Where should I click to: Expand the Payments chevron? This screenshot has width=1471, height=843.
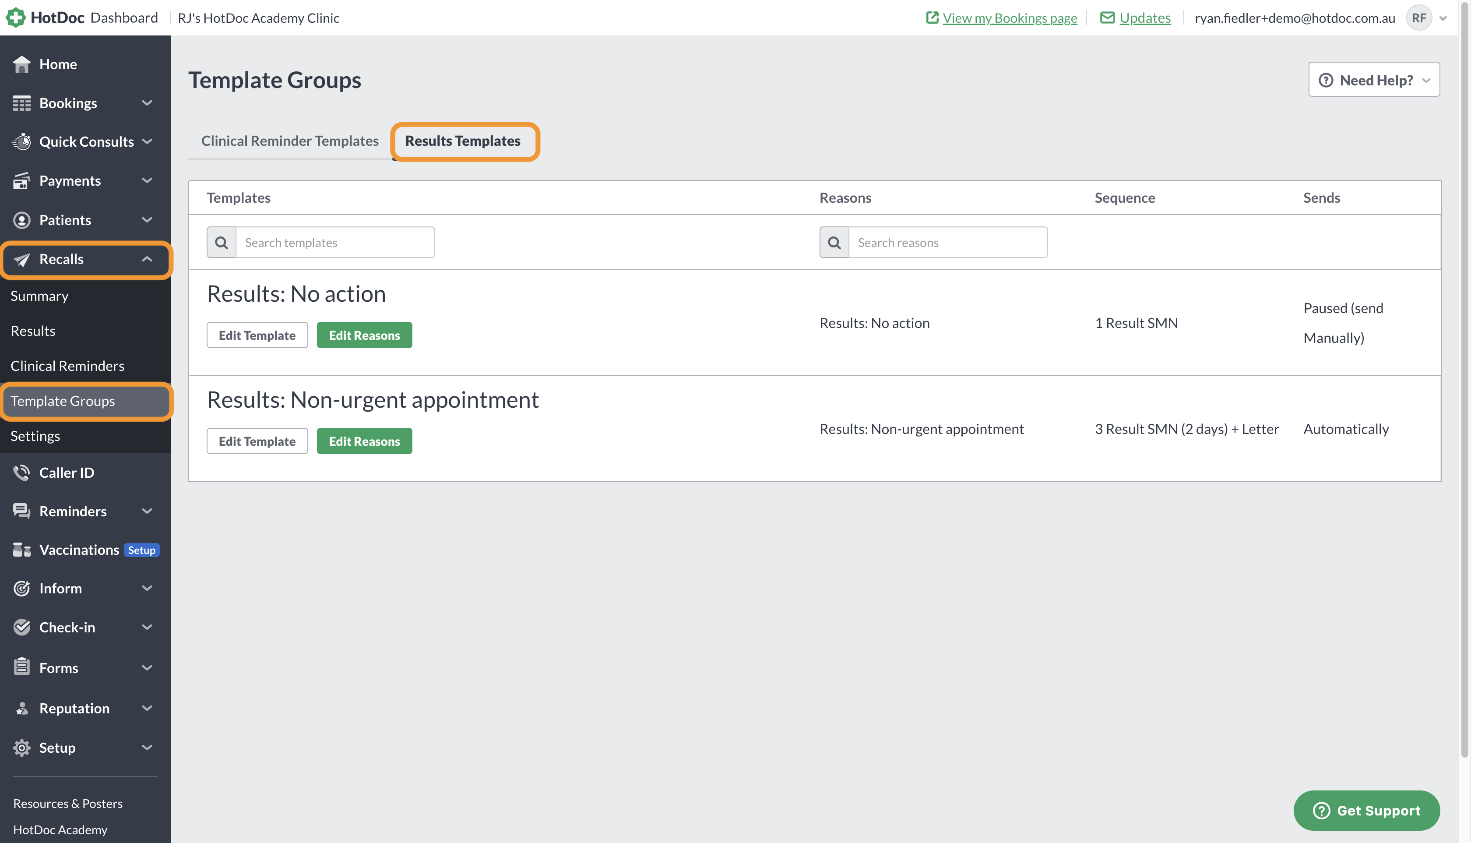click(147, 180)
